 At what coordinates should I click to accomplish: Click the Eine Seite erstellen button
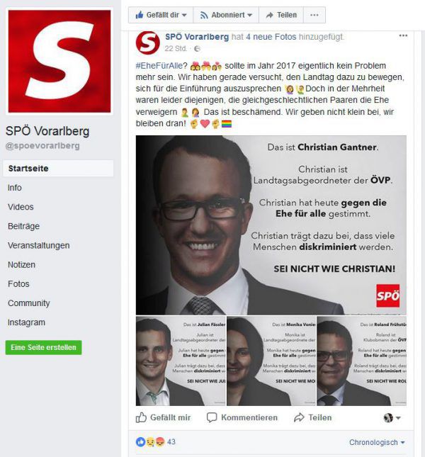tap(43, 347)
